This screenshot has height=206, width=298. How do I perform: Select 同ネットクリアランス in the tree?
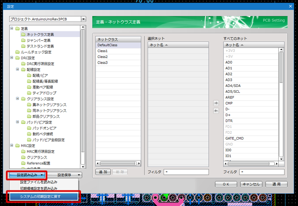(x=50, y=111)
